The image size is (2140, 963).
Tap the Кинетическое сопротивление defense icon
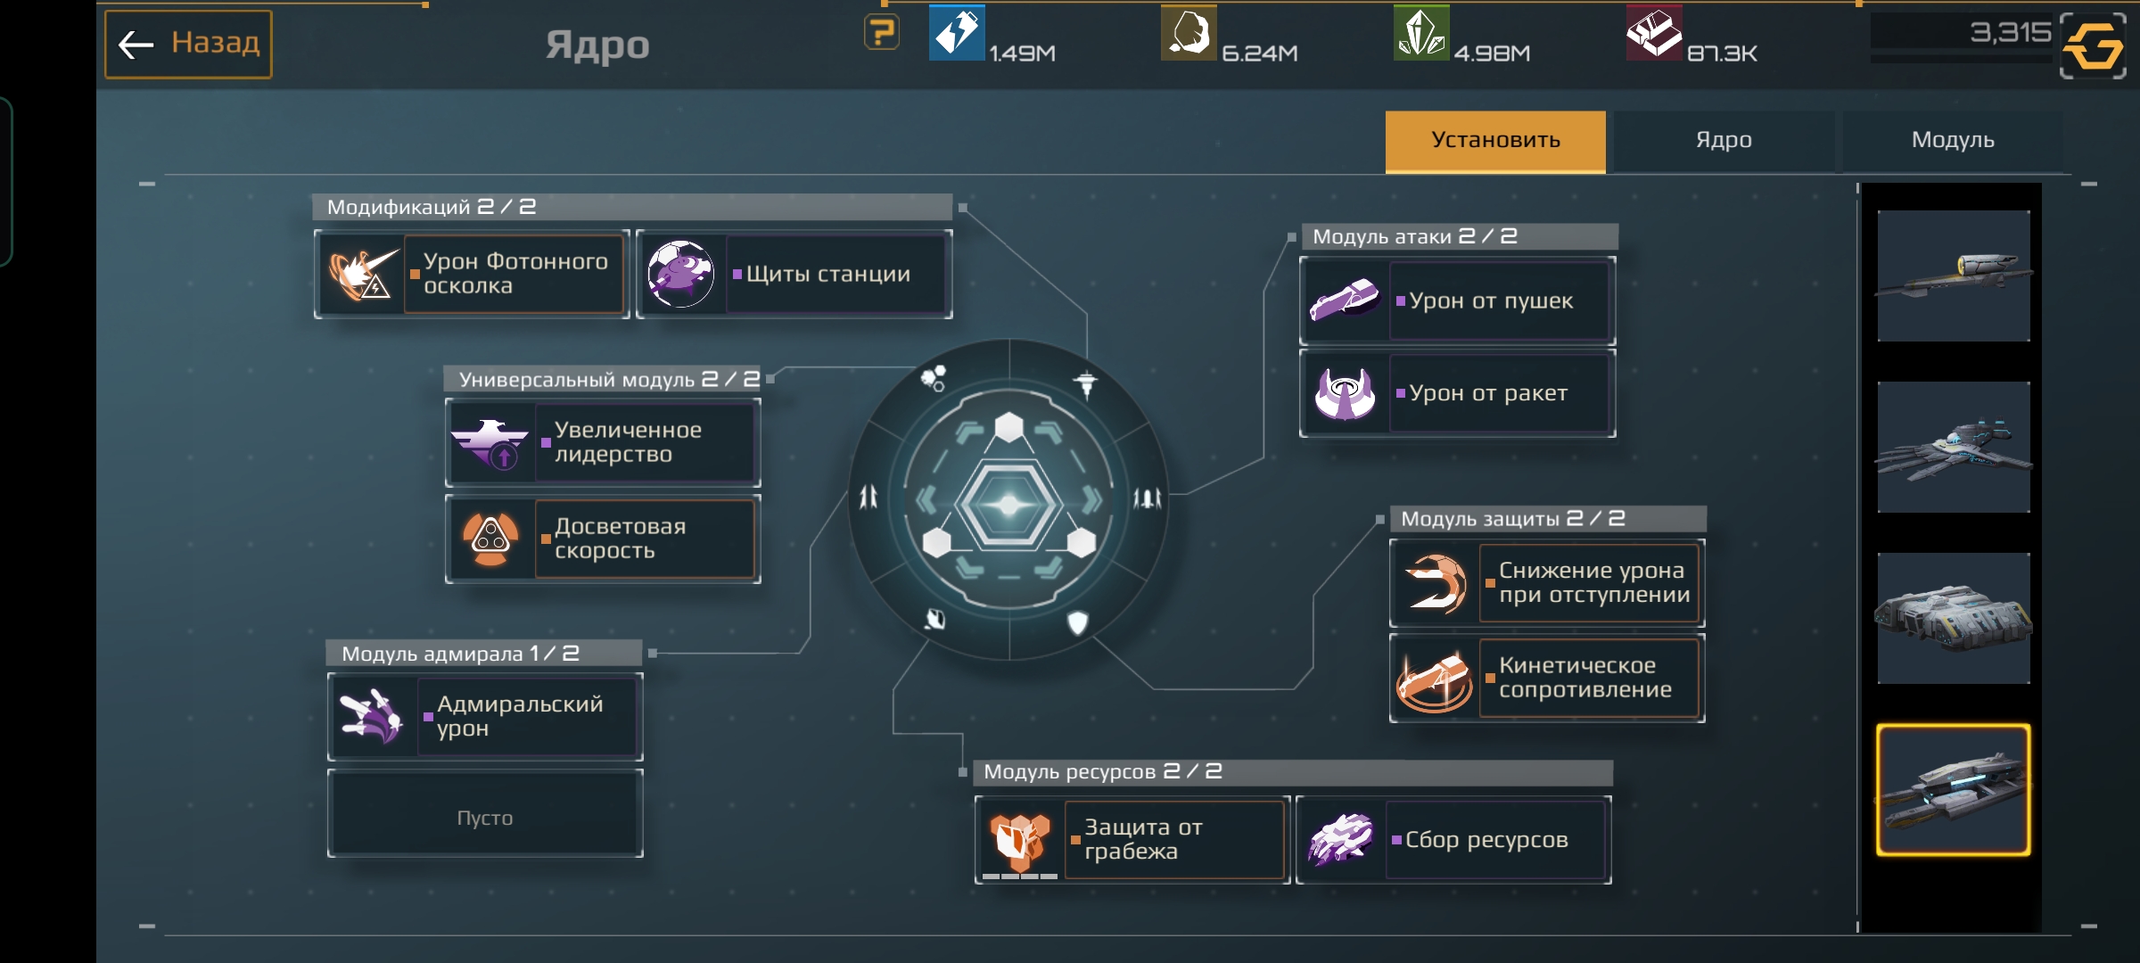1434,678
